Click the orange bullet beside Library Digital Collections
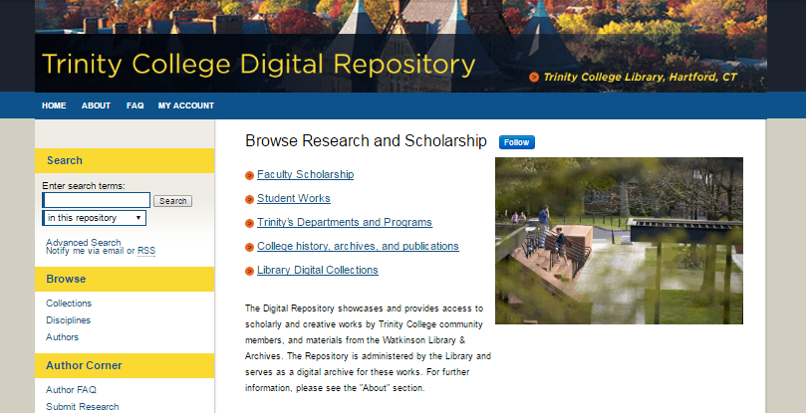This screenshot has width=806, height=413. [x=249, y=272]
